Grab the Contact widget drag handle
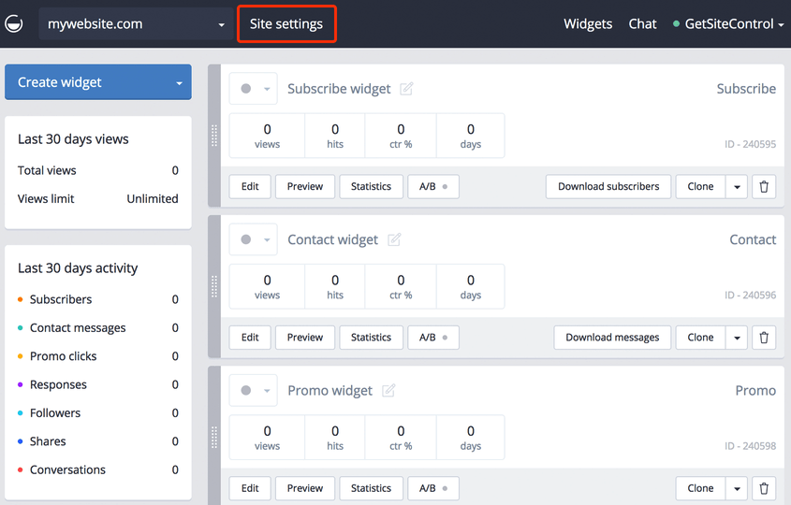The image size is (791, 505). tap(214, 286)
